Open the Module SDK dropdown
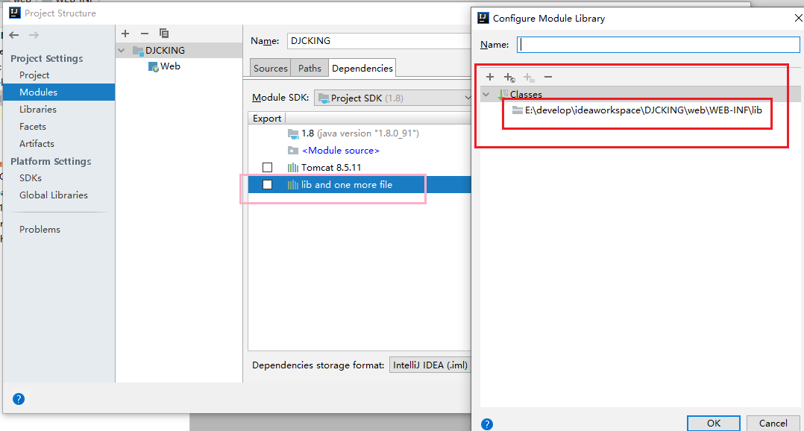This screenshot has height=431, width=804. click(393, 98)
